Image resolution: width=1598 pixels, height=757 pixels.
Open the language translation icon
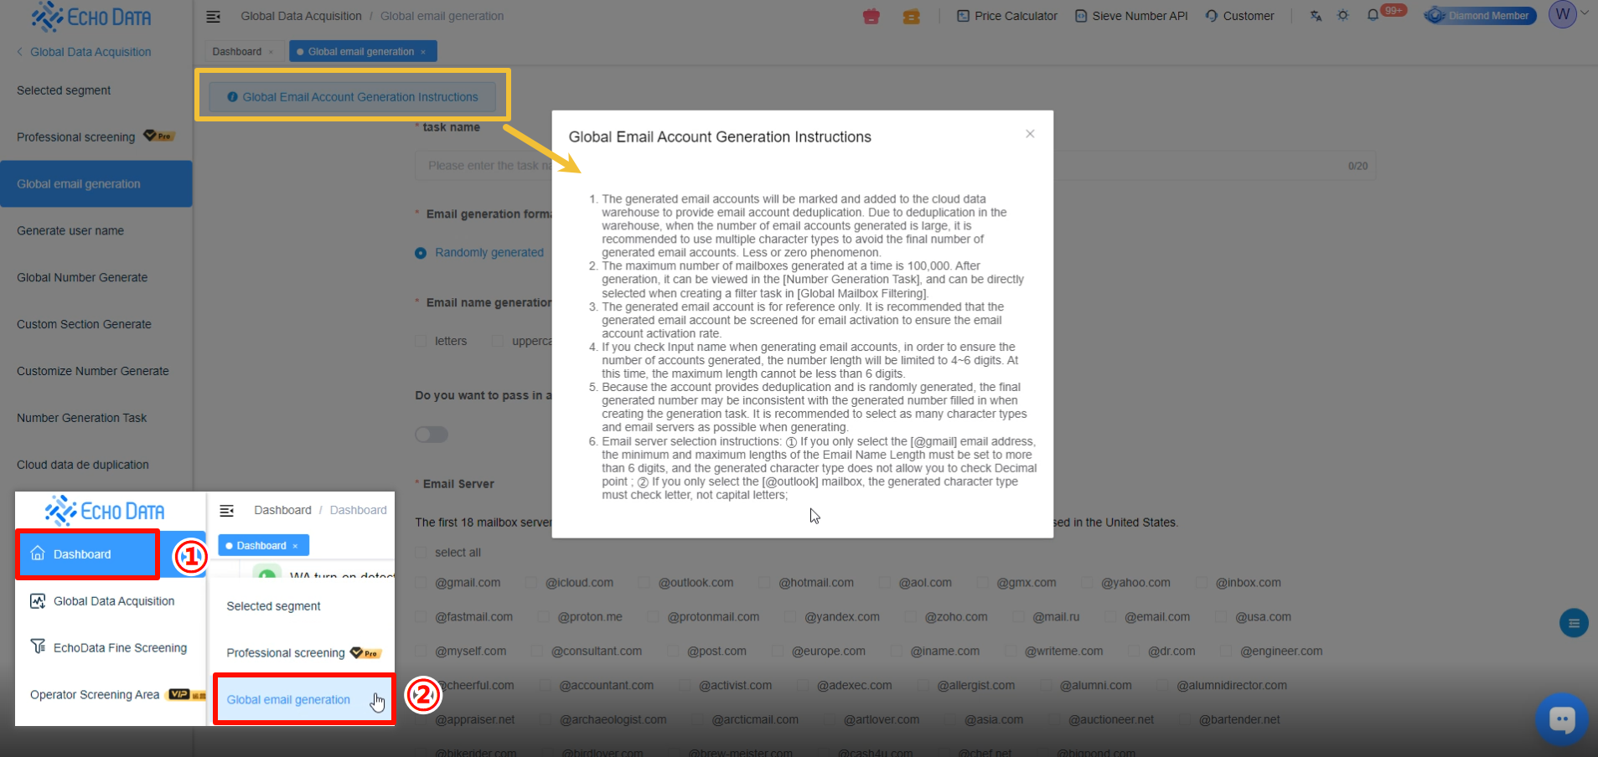1316,16
